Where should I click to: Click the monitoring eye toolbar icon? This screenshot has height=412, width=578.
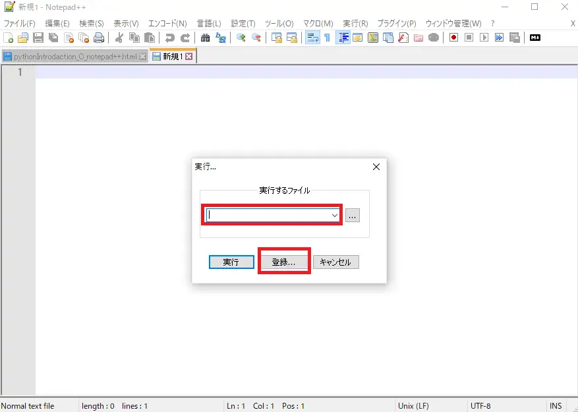(434, 38)
